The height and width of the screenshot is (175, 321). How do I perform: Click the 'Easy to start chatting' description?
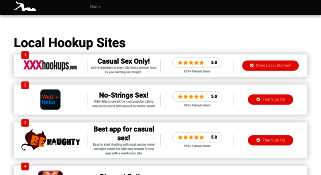(x=124, y=149)
